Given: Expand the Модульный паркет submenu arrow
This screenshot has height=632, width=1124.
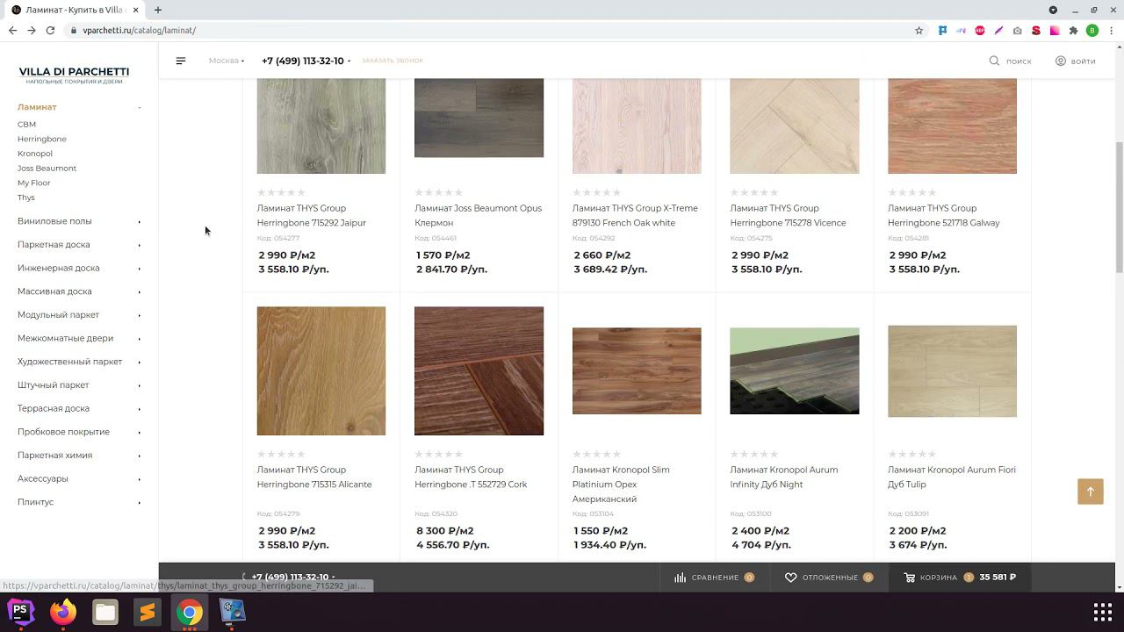Looking at the screenshot, I should [x=139, y=315].
